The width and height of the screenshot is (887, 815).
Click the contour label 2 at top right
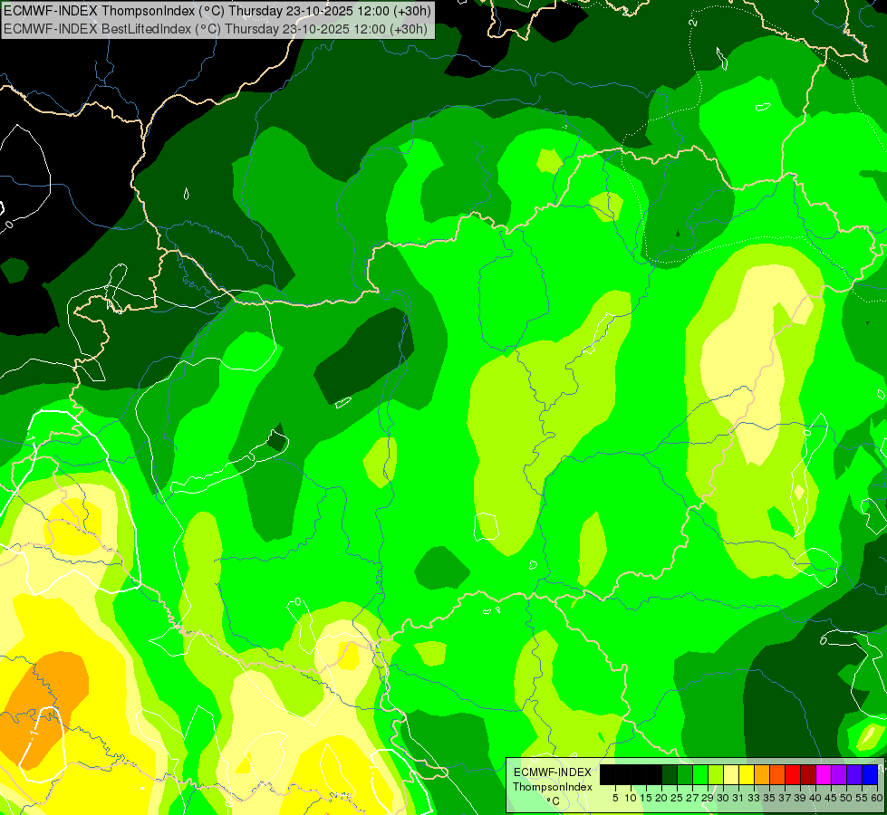pyautogui.click(x=693, y=23)
